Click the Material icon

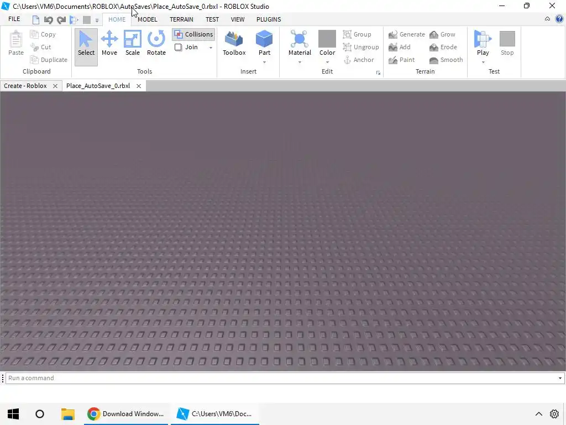click(x=300, y=40)
